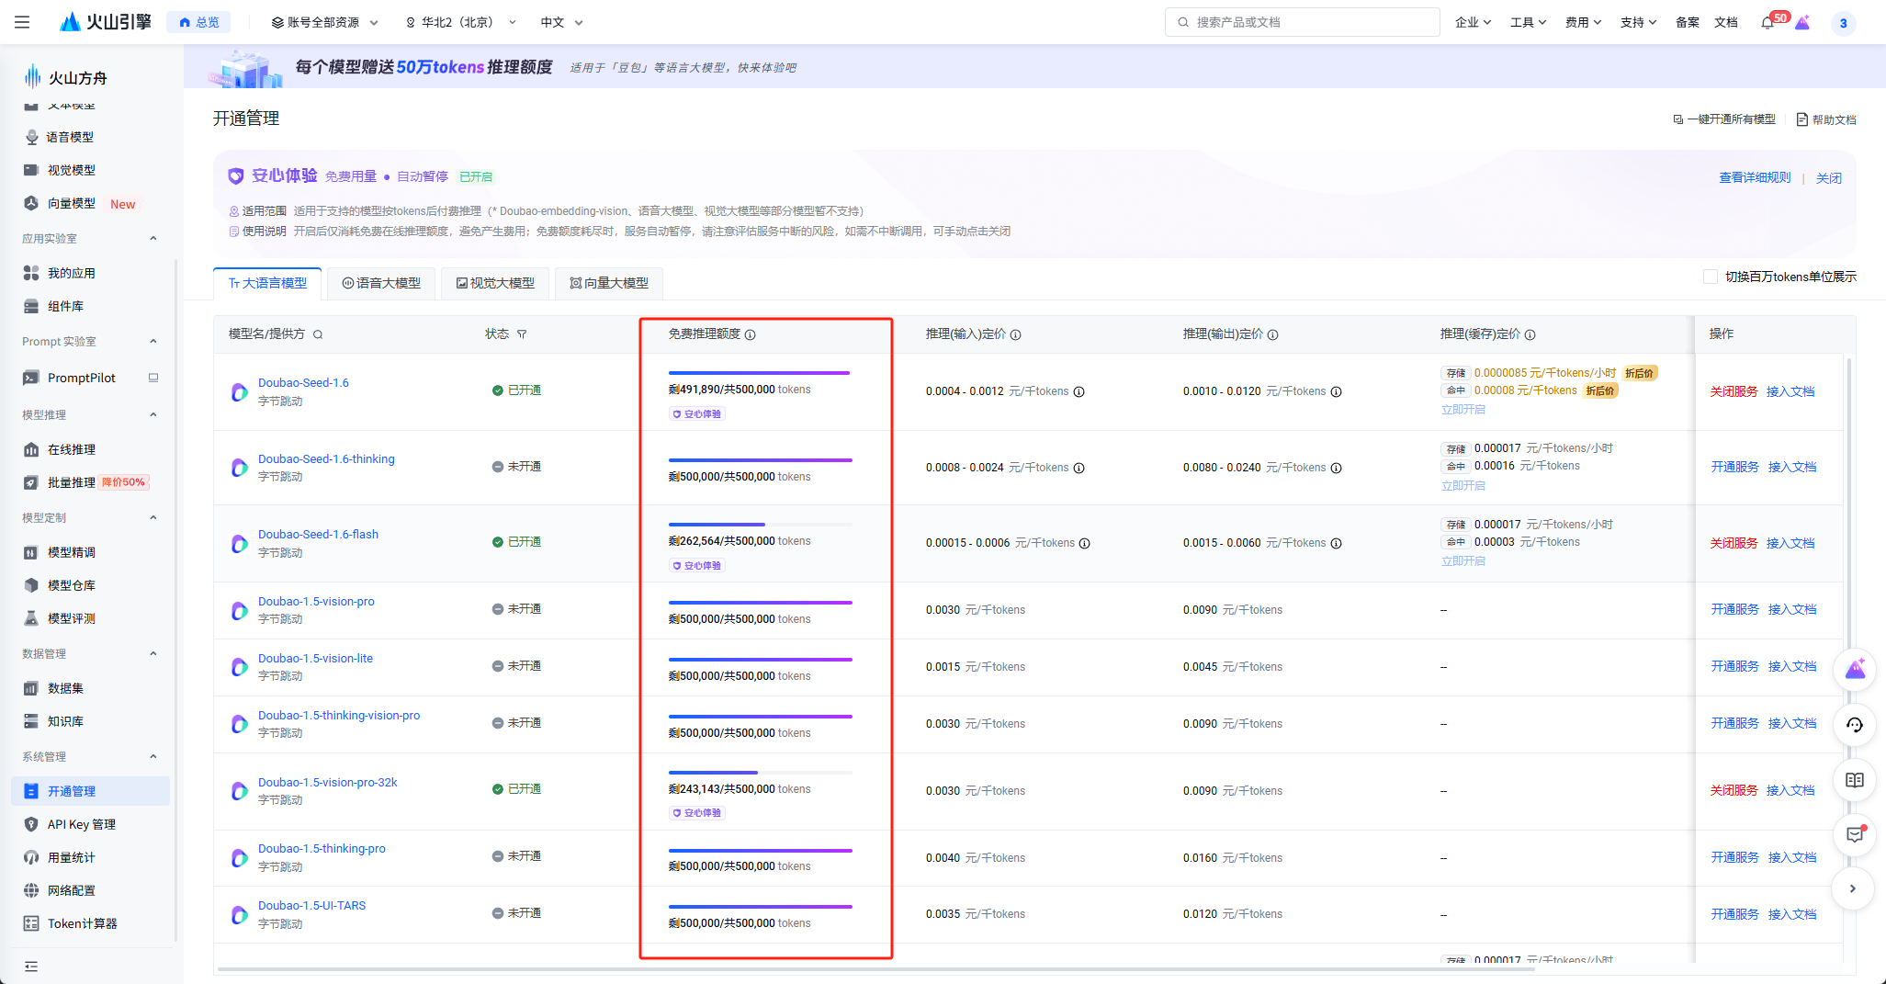Click the purple AI assistant icon in header
Image resolution: width=1886 pixels, height=984 pixels.
pos(1802,23)
